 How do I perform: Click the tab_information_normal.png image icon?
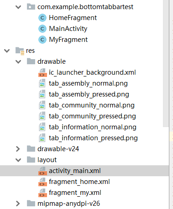point(42,127)
